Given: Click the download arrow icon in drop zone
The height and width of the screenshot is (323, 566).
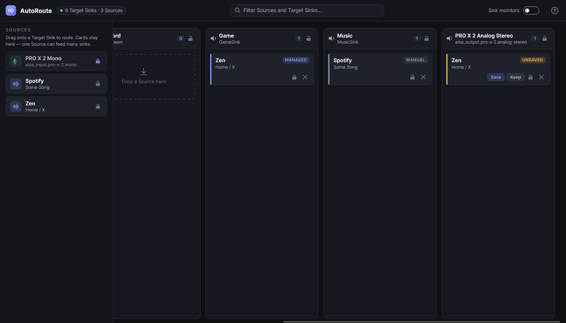Looking at the screenshot, I should point(144,72).
